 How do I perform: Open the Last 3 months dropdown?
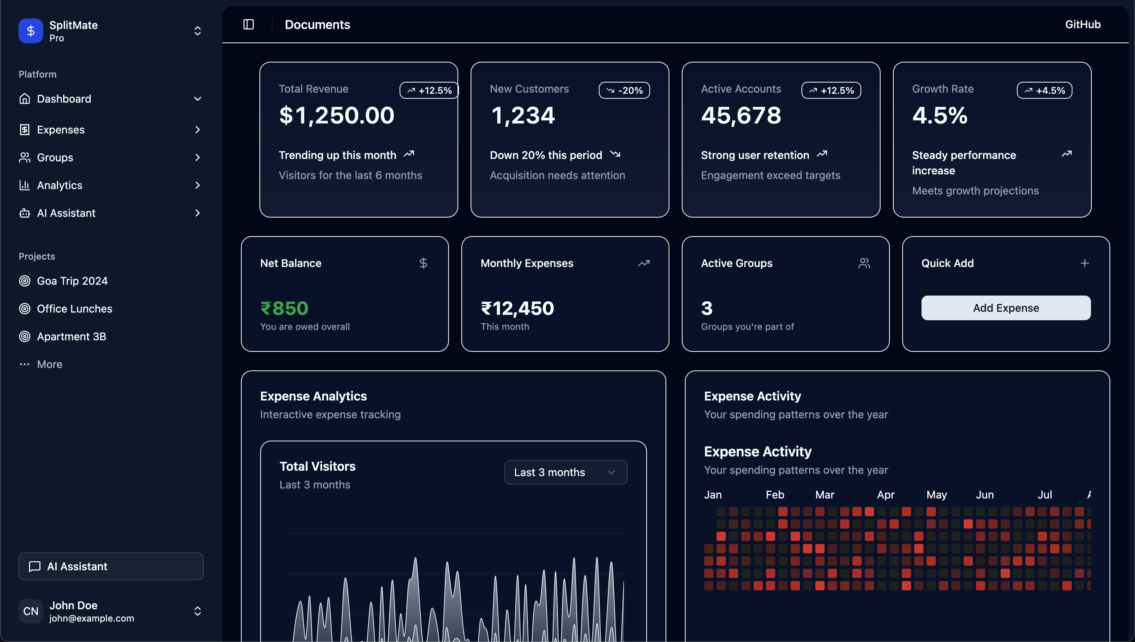[x=566, y=472]
